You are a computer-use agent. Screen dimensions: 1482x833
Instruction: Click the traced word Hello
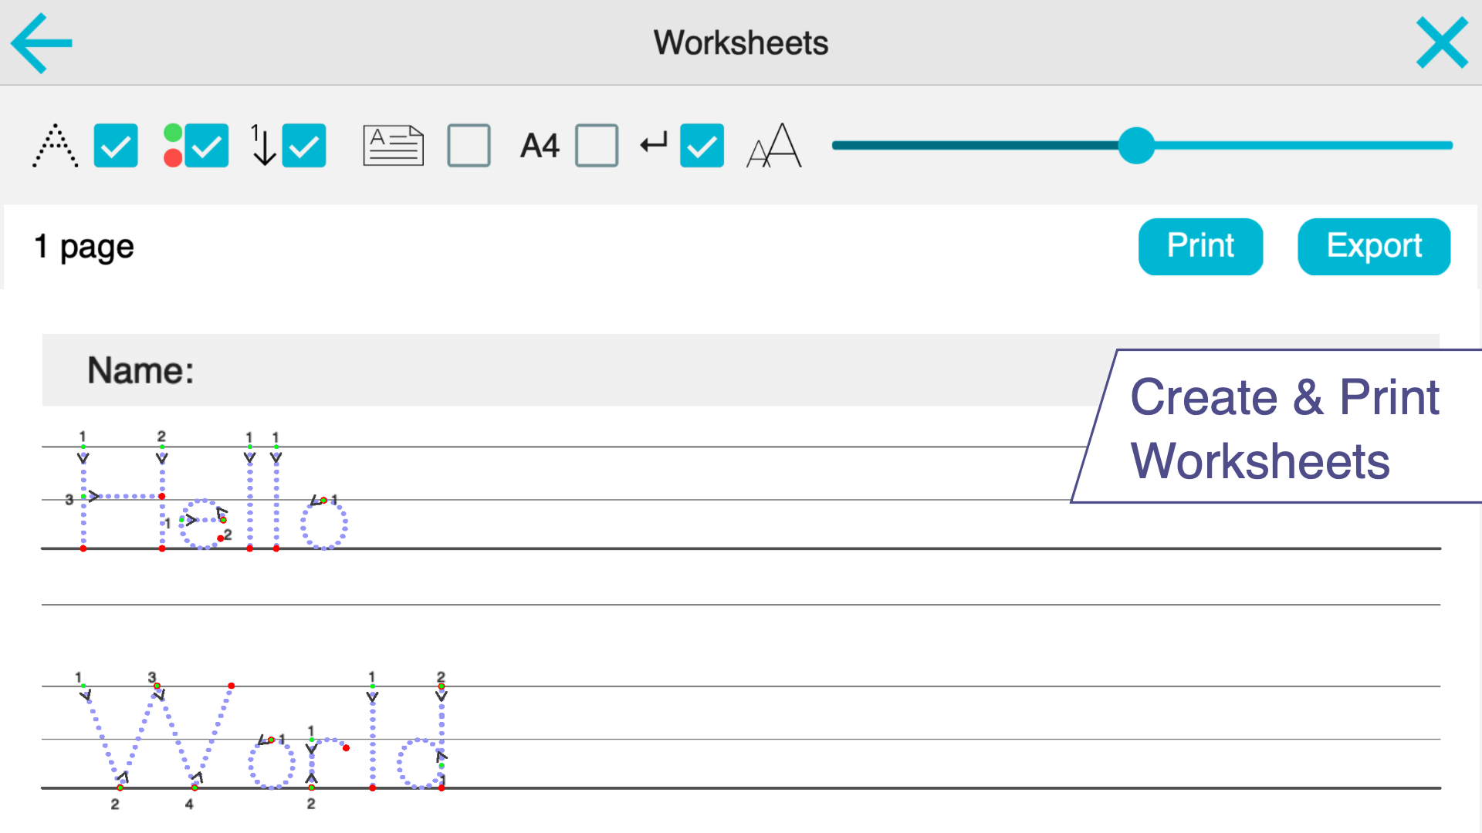(x=208, y=501)
